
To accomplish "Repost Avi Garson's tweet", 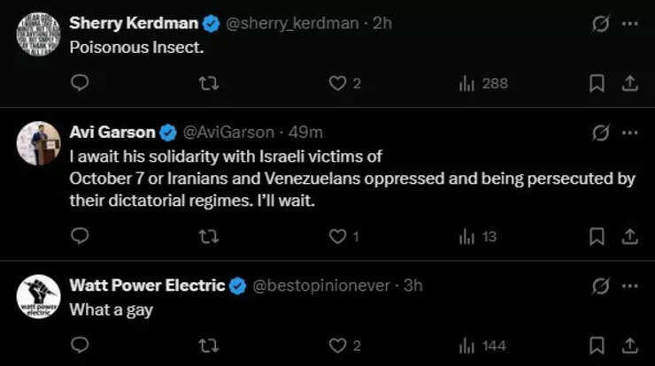I will point(210,236).
